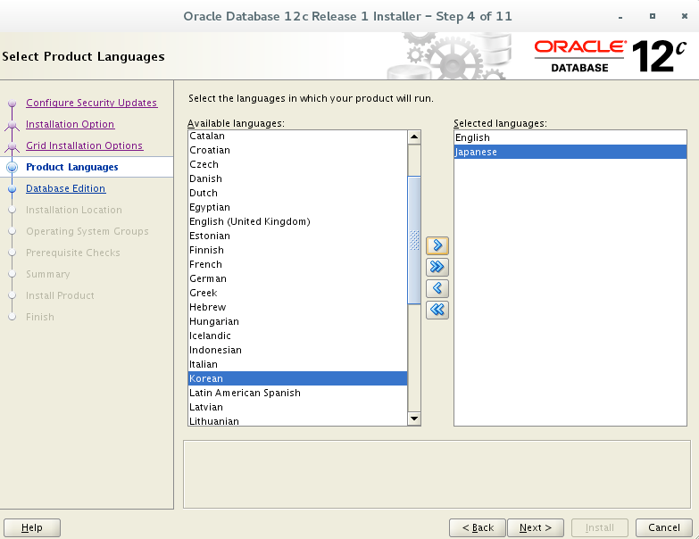Select Latvian in Available languages

pos(297,407)
